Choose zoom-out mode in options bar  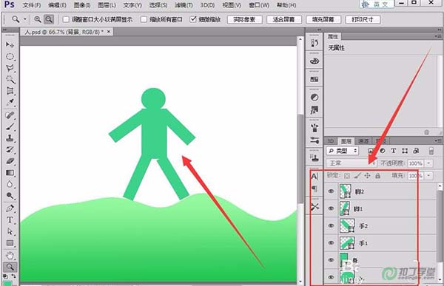pos(49,19)
